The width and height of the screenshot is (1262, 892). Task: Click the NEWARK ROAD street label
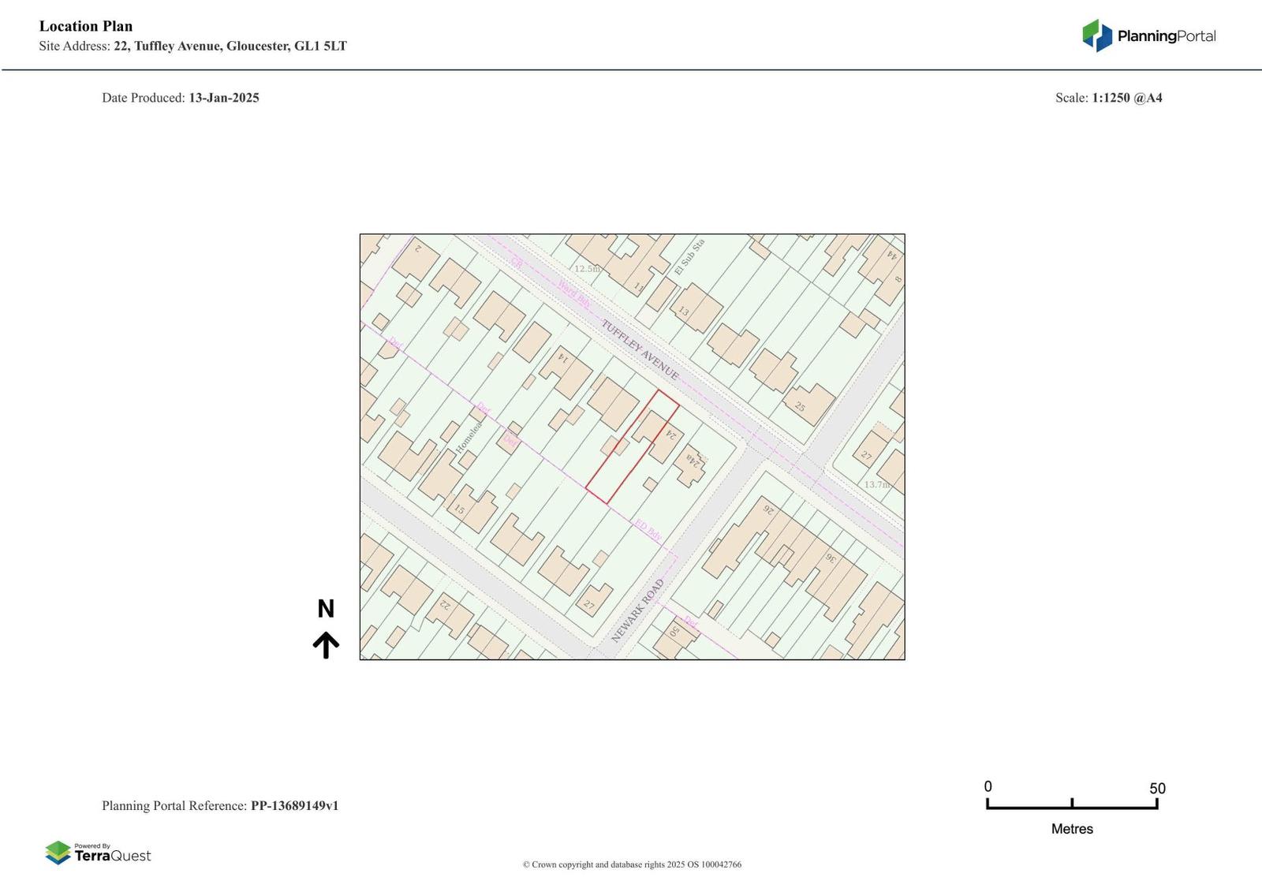pos(638,610)
